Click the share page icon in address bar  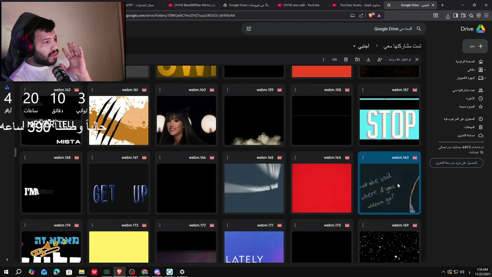click(x=361, y=15)
